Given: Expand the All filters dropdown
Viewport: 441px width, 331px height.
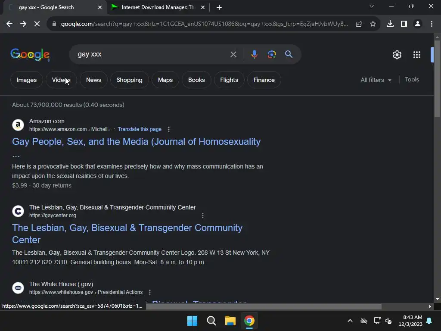Looking at the screenshot, I should [x=376, y=80].
